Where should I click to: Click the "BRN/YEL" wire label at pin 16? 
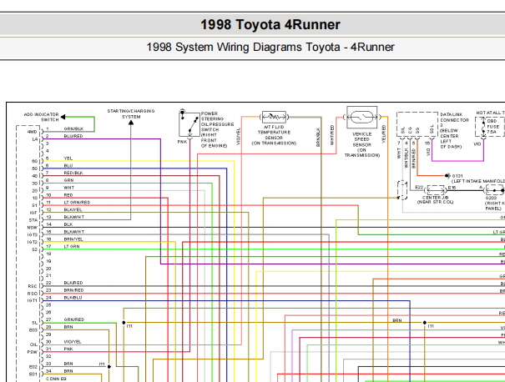click(x=73, y=239)
